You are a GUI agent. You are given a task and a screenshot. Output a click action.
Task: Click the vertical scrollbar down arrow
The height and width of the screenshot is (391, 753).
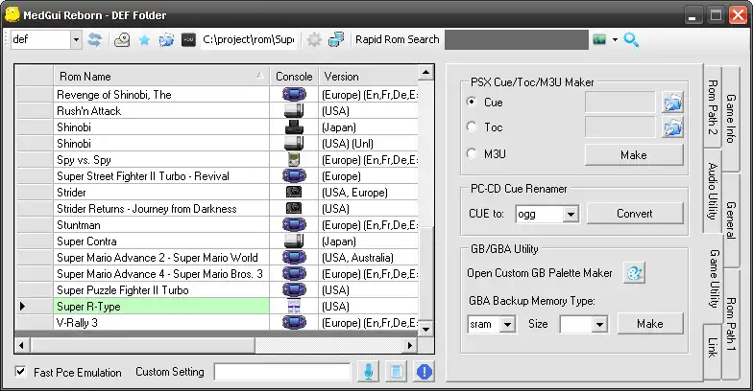(425, 330)
